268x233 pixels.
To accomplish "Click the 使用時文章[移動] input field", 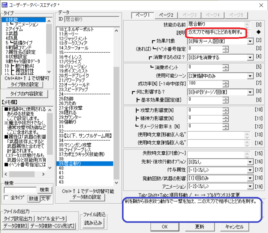I will pyautogui.click(x=216, y=135).
